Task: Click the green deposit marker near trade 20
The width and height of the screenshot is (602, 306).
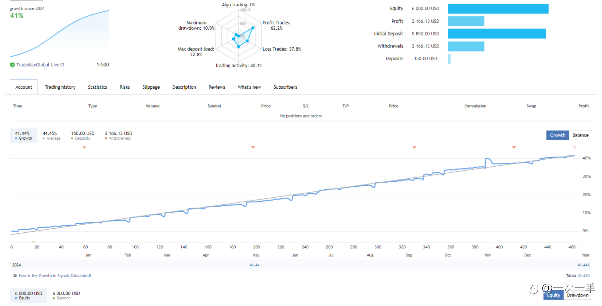Action: click(x=33, y=241)
